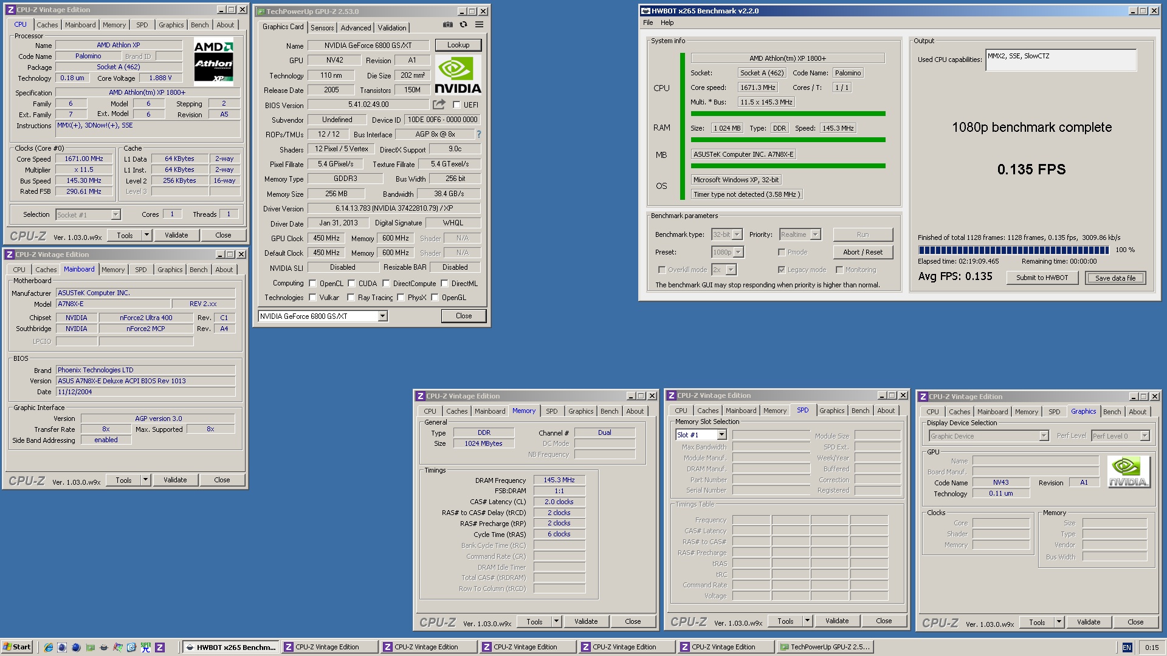Screen dimensions: 1167x656
Task: Click the CPU-Z Memory window title bar icon
Action: [x=420, y=396]
